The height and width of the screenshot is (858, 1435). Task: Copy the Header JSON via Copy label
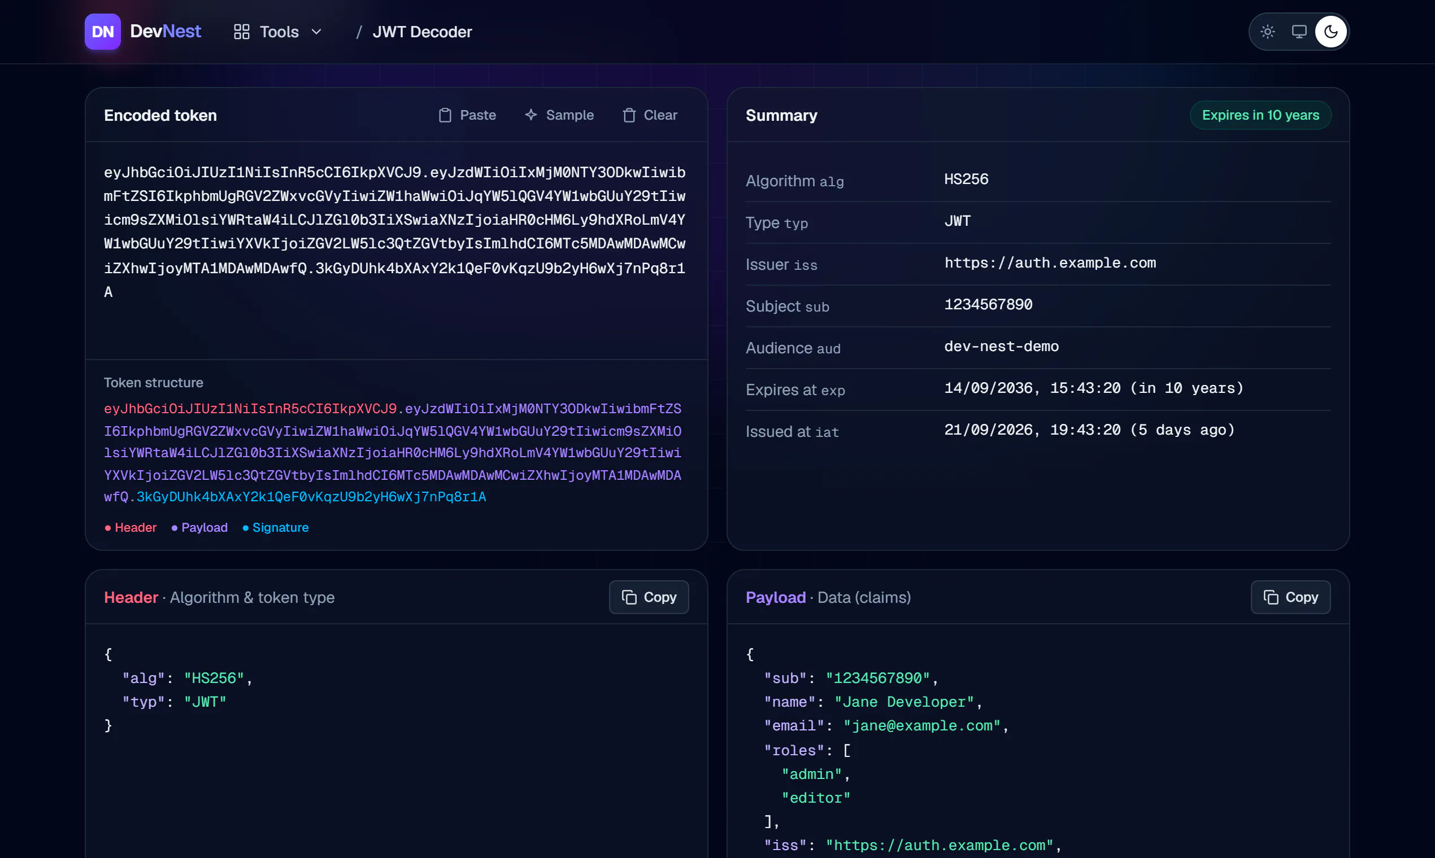coord(660,597)
